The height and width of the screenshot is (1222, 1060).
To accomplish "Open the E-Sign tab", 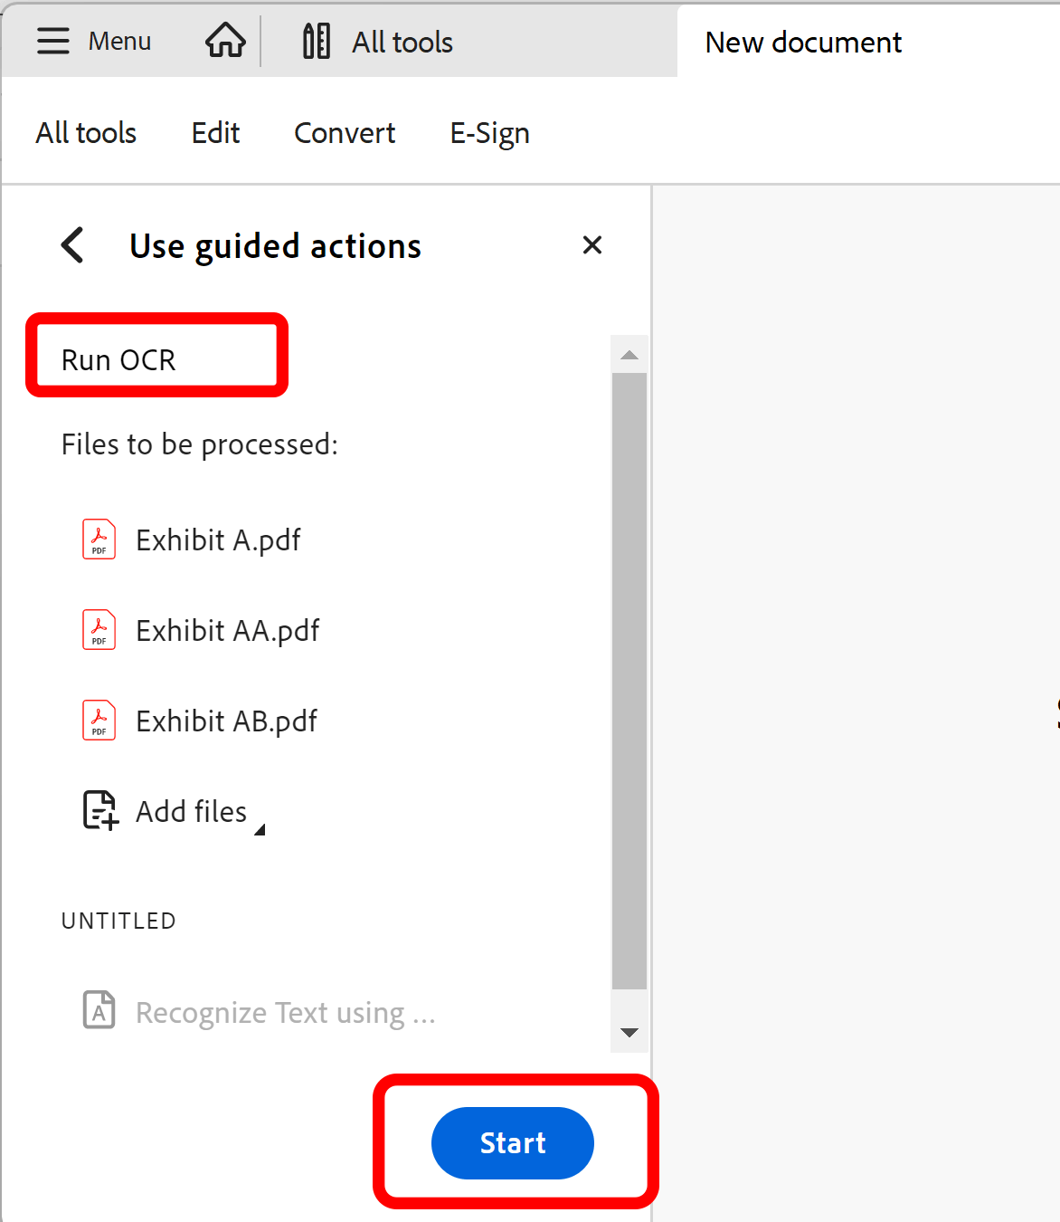I will coord(489,132).
